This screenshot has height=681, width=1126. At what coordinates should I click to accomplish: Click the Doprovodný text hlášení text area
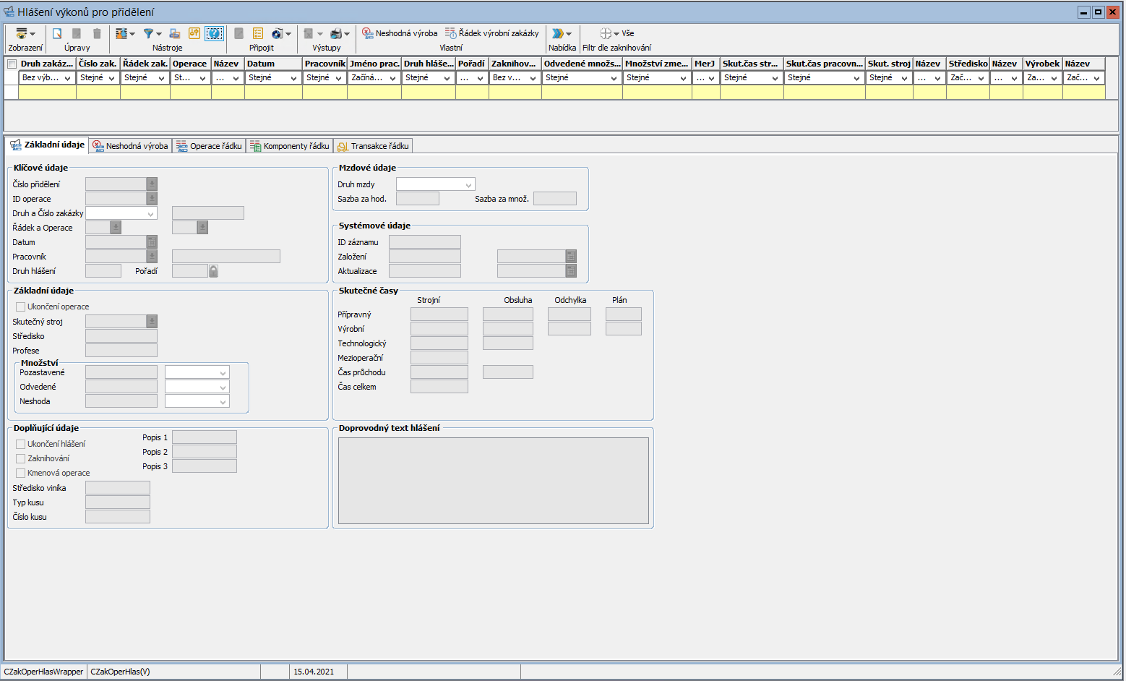click(x=493, y=480)
